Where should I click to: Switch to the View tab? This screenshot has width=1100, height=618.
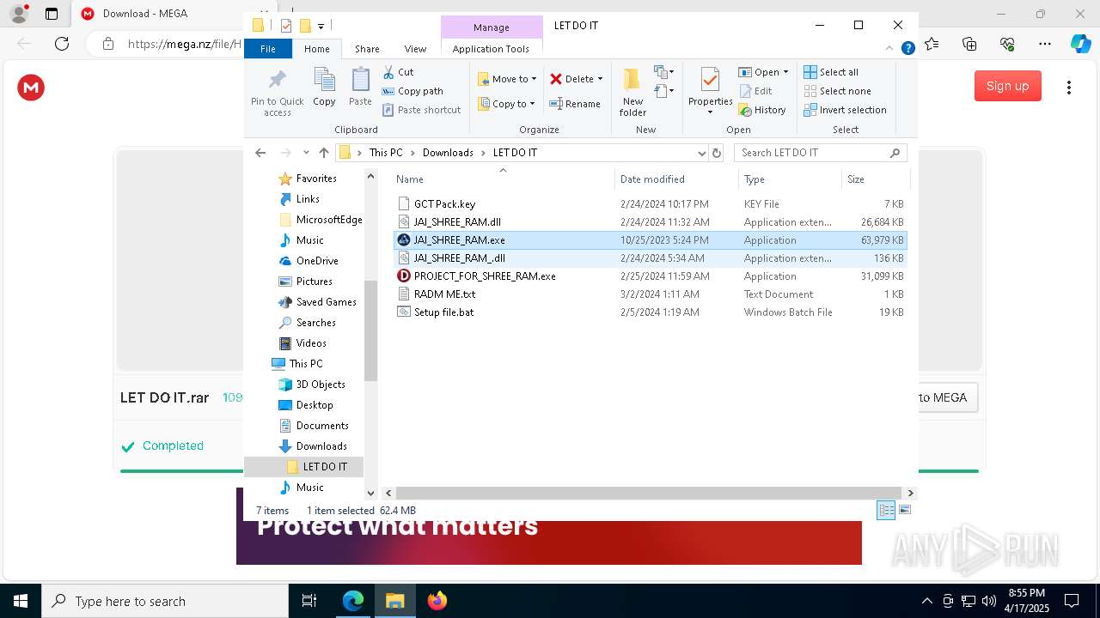click(415, 49)
